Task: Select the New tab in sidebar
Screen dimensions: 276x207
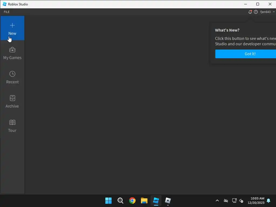Action: point(12,28)
